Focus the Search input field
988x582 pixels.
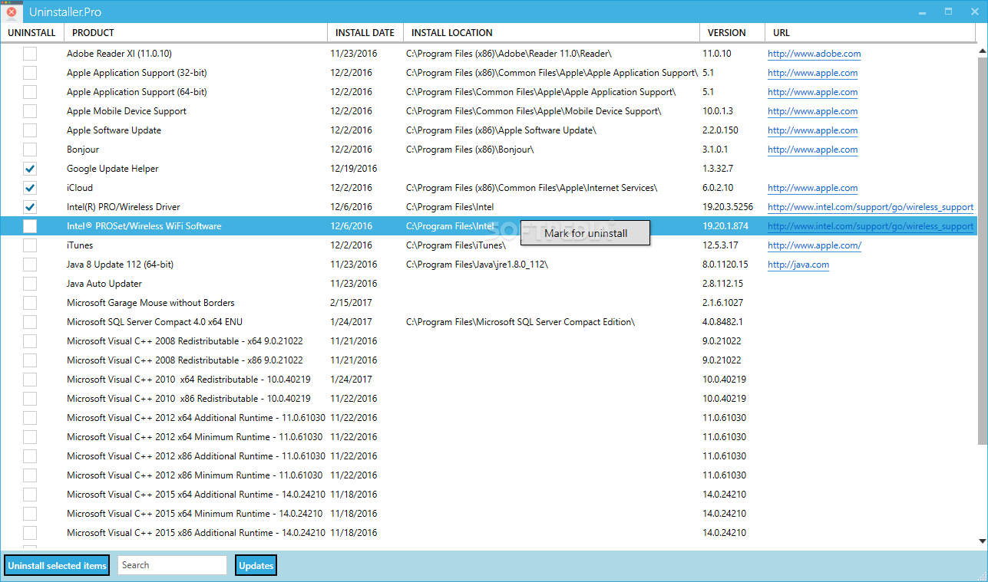[173, 565]
